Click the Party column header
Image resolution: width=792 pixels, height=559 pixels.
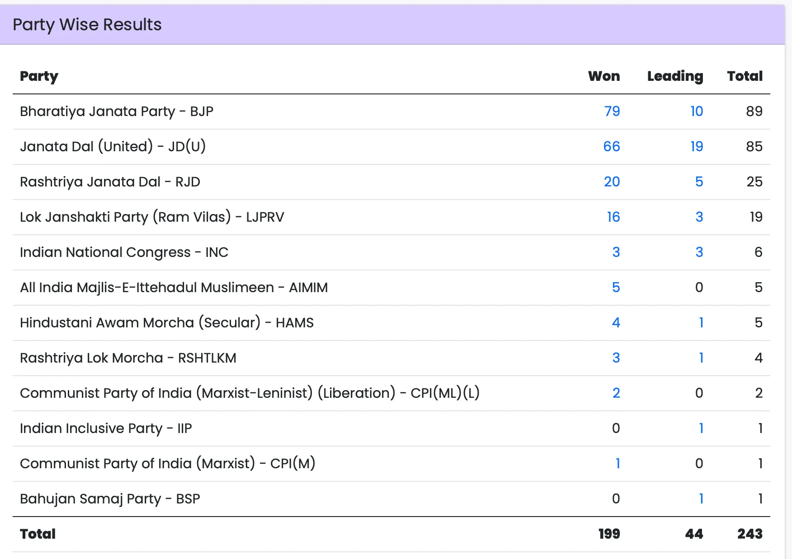pyautogui.click(x=38, y=76)
